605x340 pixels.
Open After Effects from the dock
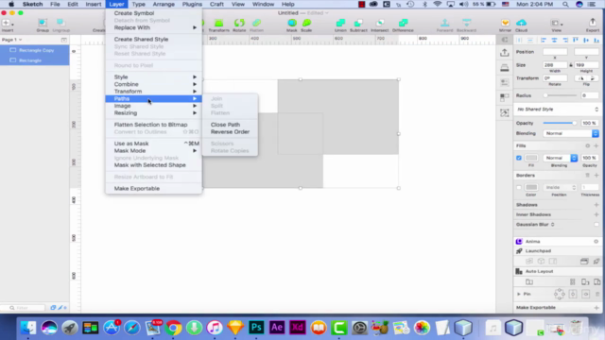[277, 328]
